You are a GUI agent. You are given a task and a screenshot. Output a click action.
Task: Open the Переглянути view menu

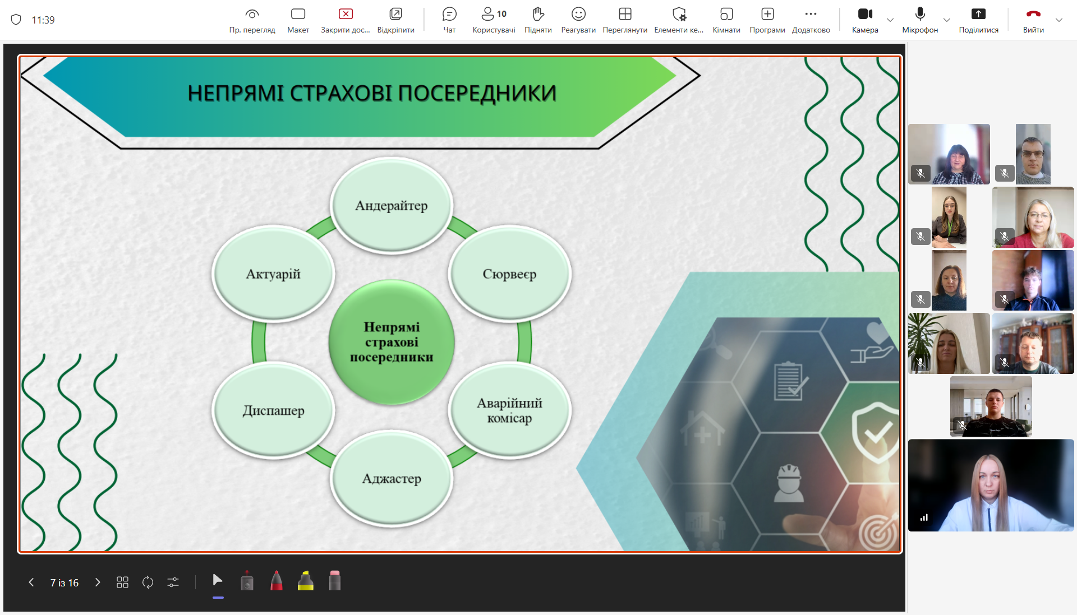tap(625, 20)
